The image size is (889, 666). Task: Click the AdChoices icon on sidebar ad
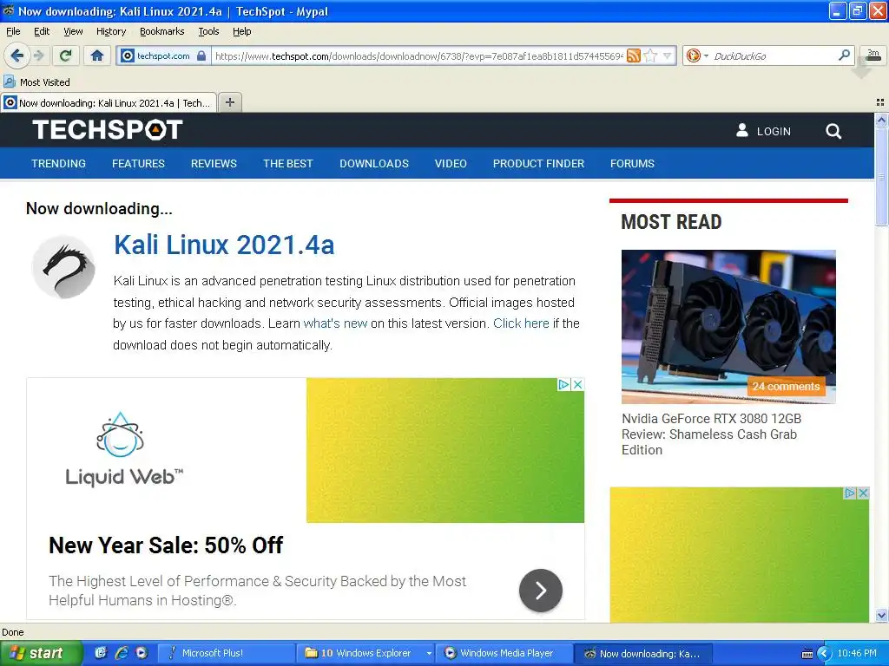[850, 493]
